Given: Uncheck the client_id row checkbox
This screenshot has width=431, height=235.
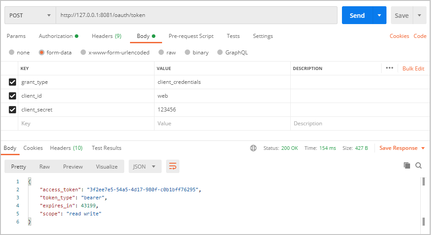Looking at the screenshot, I should pyautogui.click(x=12, y=96).
